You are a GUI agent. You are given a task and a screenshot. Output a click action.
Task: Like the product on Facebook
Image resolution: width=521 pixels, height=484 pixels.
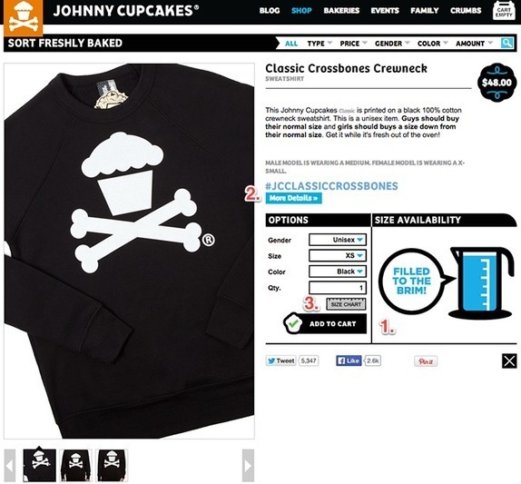(349, 361)
